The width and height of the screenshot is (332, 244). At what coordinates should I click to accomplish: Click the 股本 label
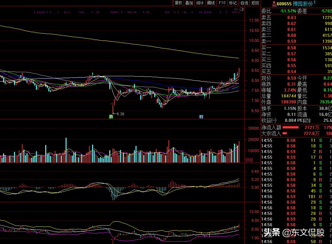click(302, 108)
